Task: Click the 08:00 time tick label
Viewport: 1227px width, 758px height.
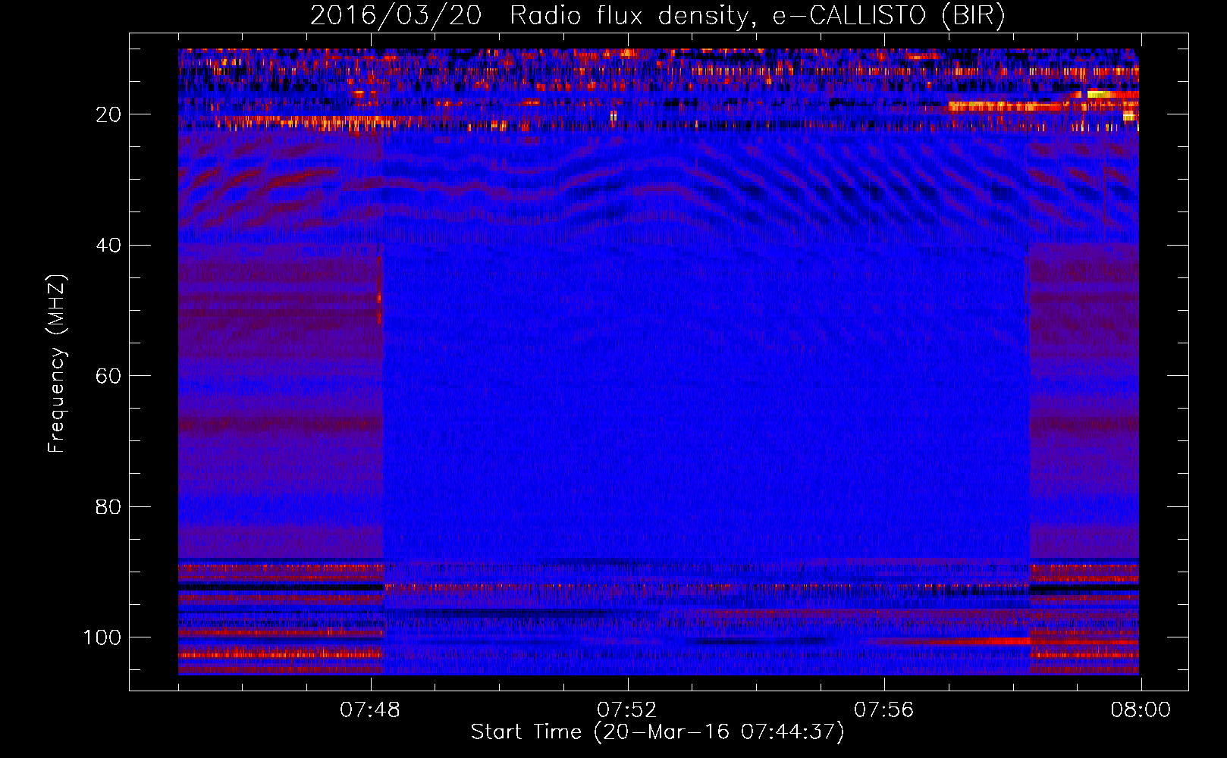Action: (1141, 710)
